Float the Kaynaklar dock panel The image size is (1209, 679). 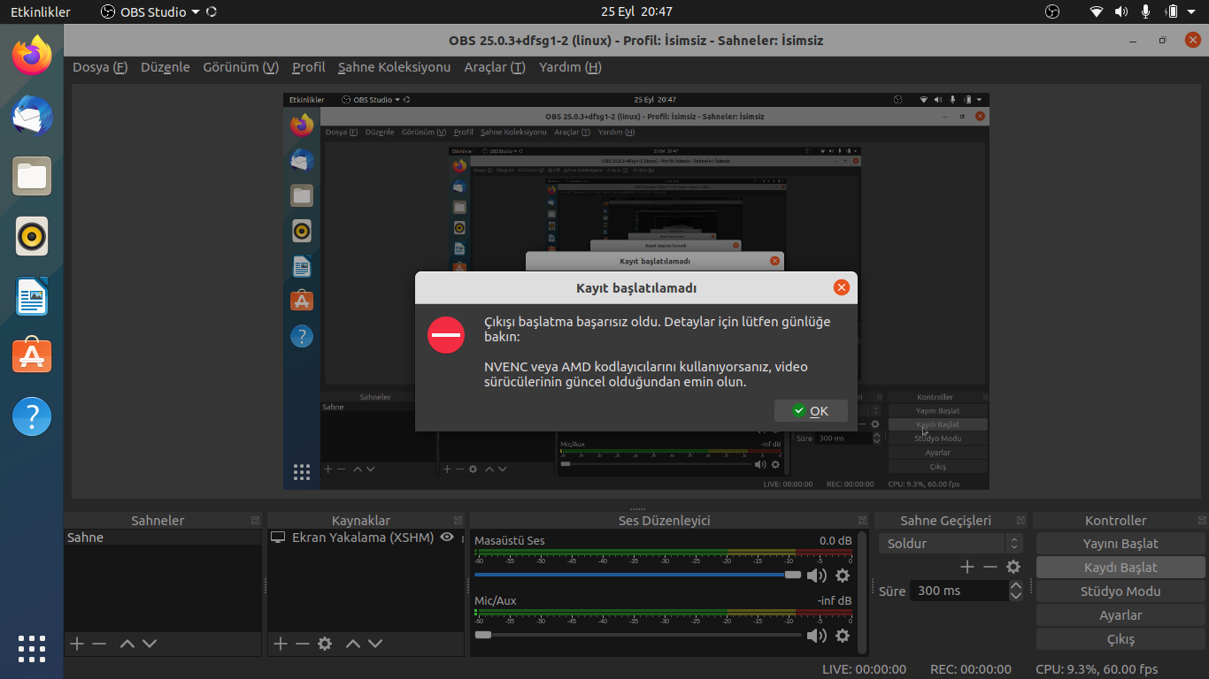click(458, 521)
